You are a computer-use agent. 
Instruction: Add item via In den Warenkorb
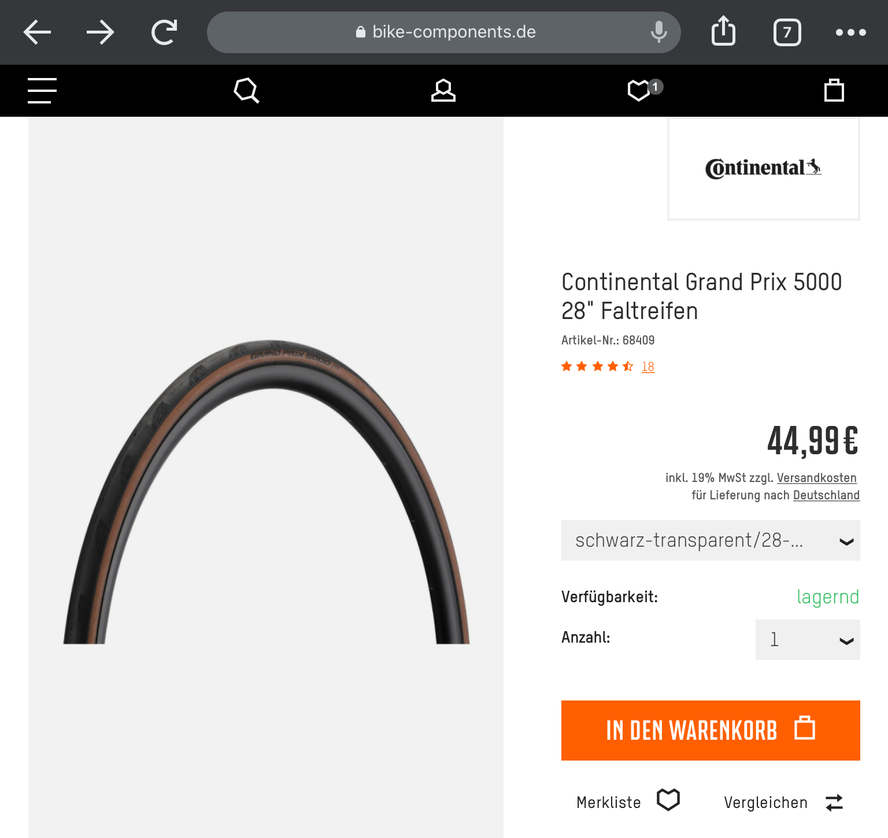[711, 731]
